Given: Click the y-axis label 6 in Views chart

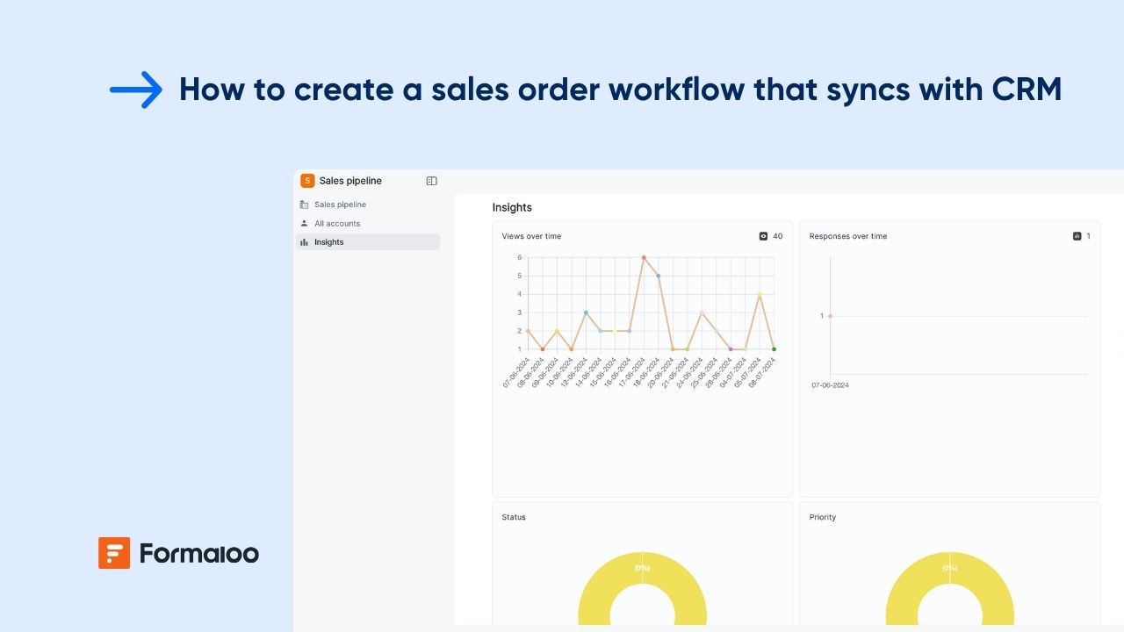Looking at the screenshot, I should tap(520, 257).
